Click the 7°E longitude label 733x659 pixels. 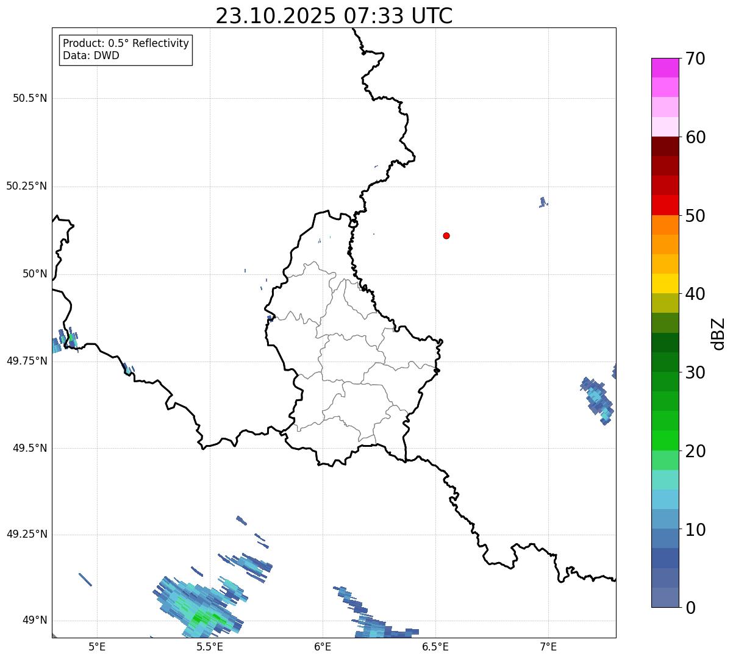[548, 646]
